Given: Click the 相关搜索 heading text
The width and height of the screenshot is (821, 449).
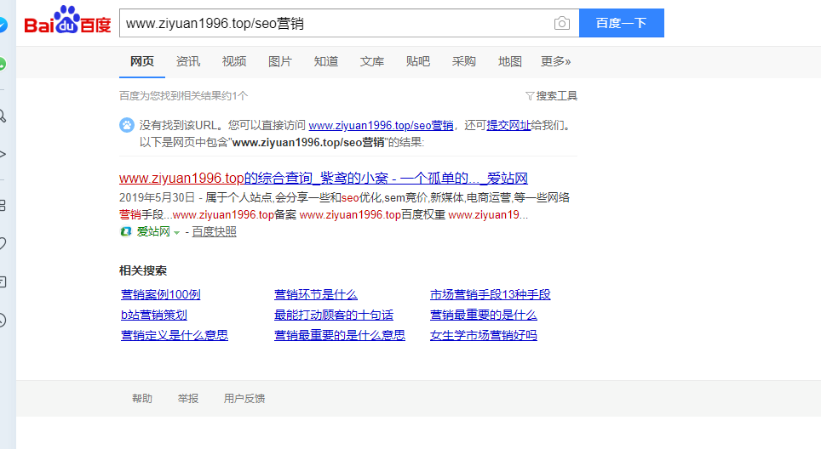Looking at the screenshot, I should click(x=143, y=270).
